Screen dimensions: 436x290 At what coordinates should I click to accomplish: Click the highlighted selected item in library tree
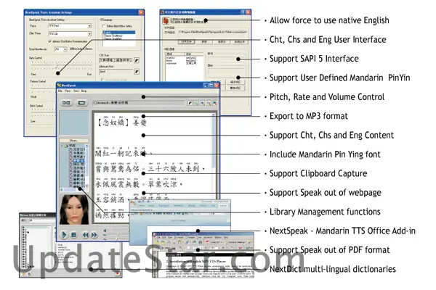[x=78, y=161]
